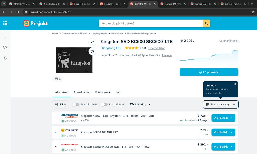Open site information icon in address bar
Screen dimensions: 257x154
(26, 12)
